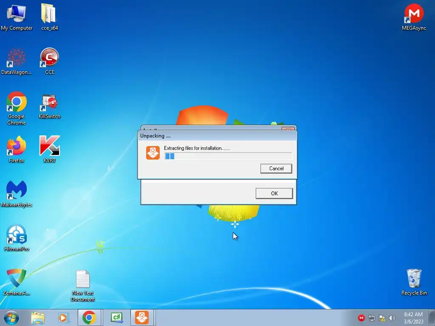Select the Unpacking dialog title bar
The image size is (435, 326).
(x=217, y=136)
